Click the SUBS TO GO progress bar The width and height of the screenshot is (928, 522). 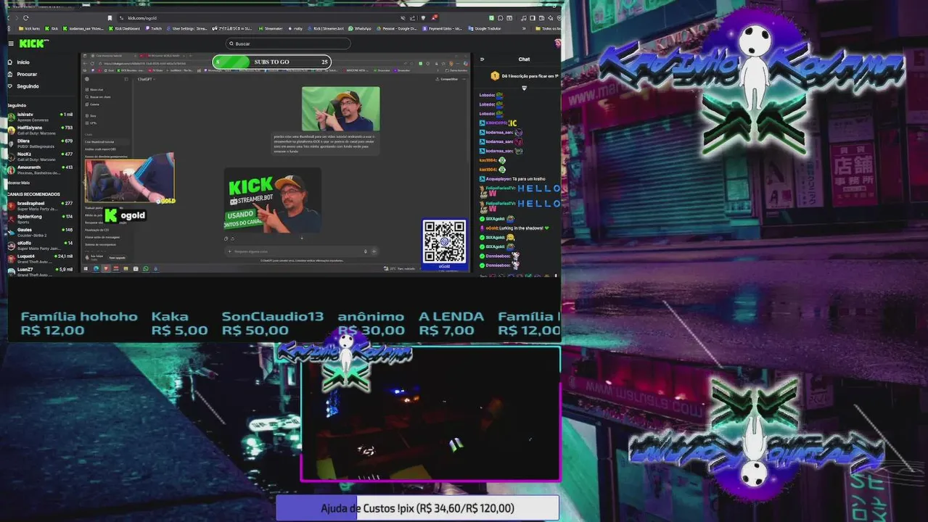click(x=272, y=62)
